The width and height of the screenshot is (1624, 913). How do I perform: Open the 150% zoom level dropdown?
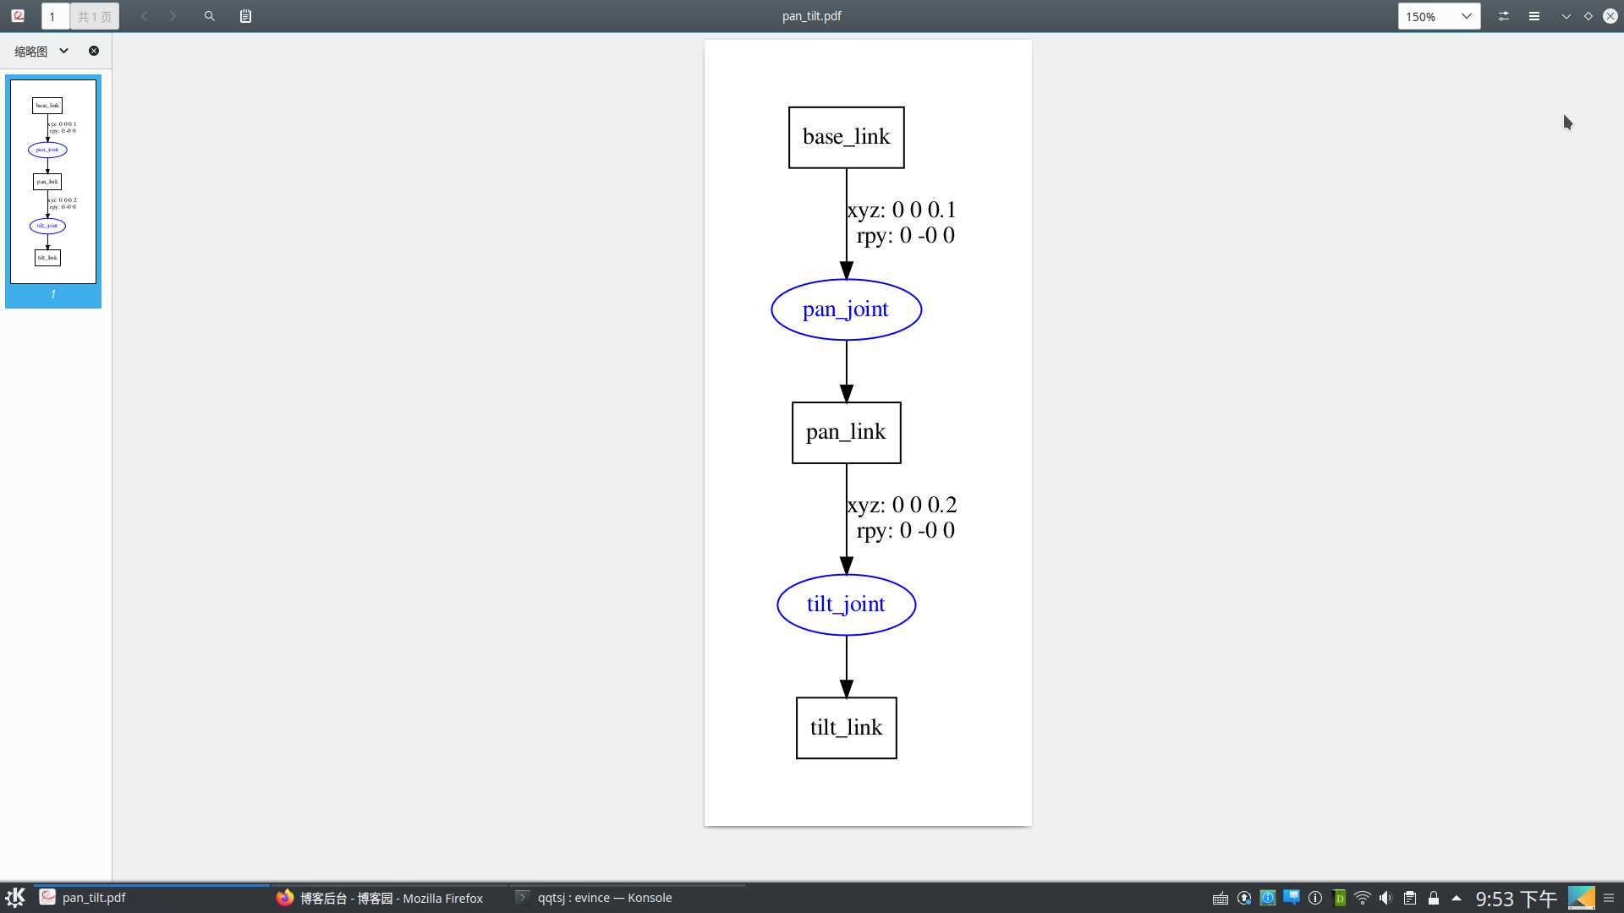(1439, 16)
